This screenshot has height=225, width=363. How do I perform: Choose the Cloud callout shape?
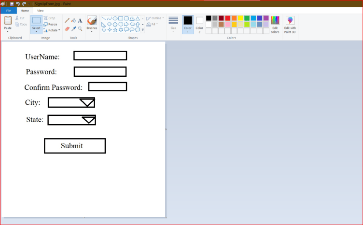click(138, 29)
